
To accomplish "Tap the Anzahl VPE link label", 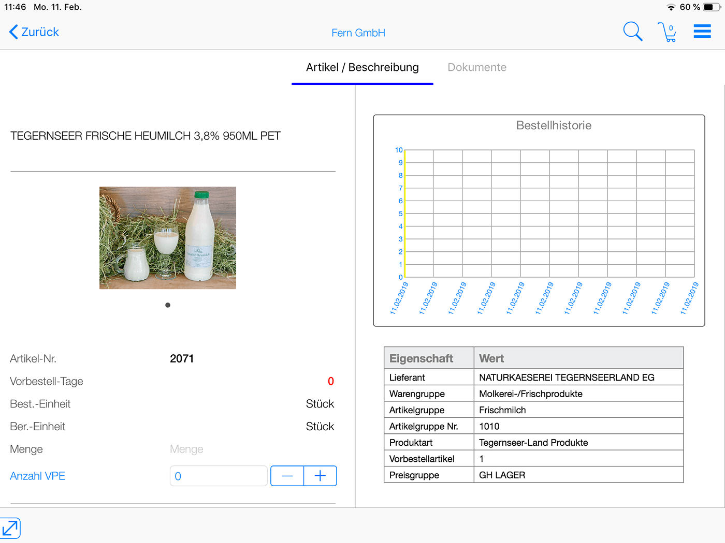I will coord(38,476).
